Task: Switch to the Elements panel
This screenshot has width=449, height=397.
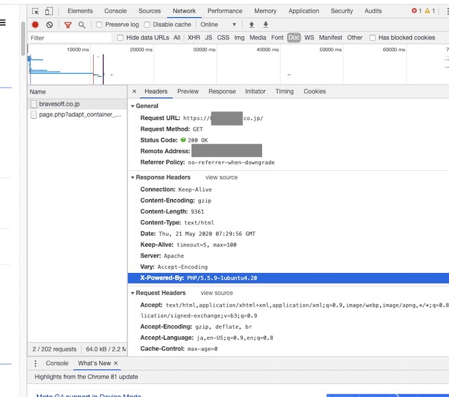Action: [x=80, y=11]
